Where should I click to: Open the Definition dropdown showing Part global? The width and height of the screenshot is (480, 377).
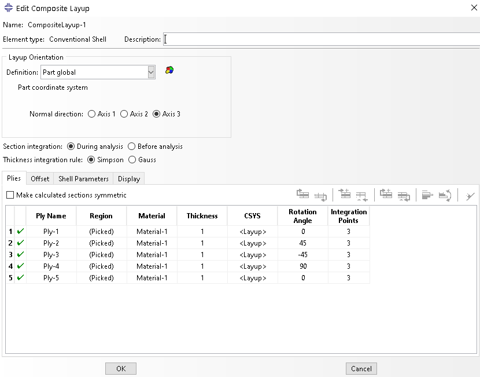pyautogui.click(x=98, y=72)
